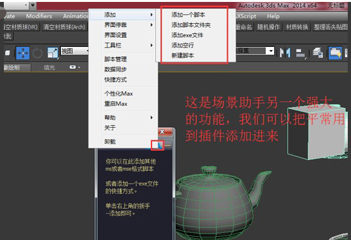Open the Help menu
This screenshot has width=351, height=240.
(273, 16)
